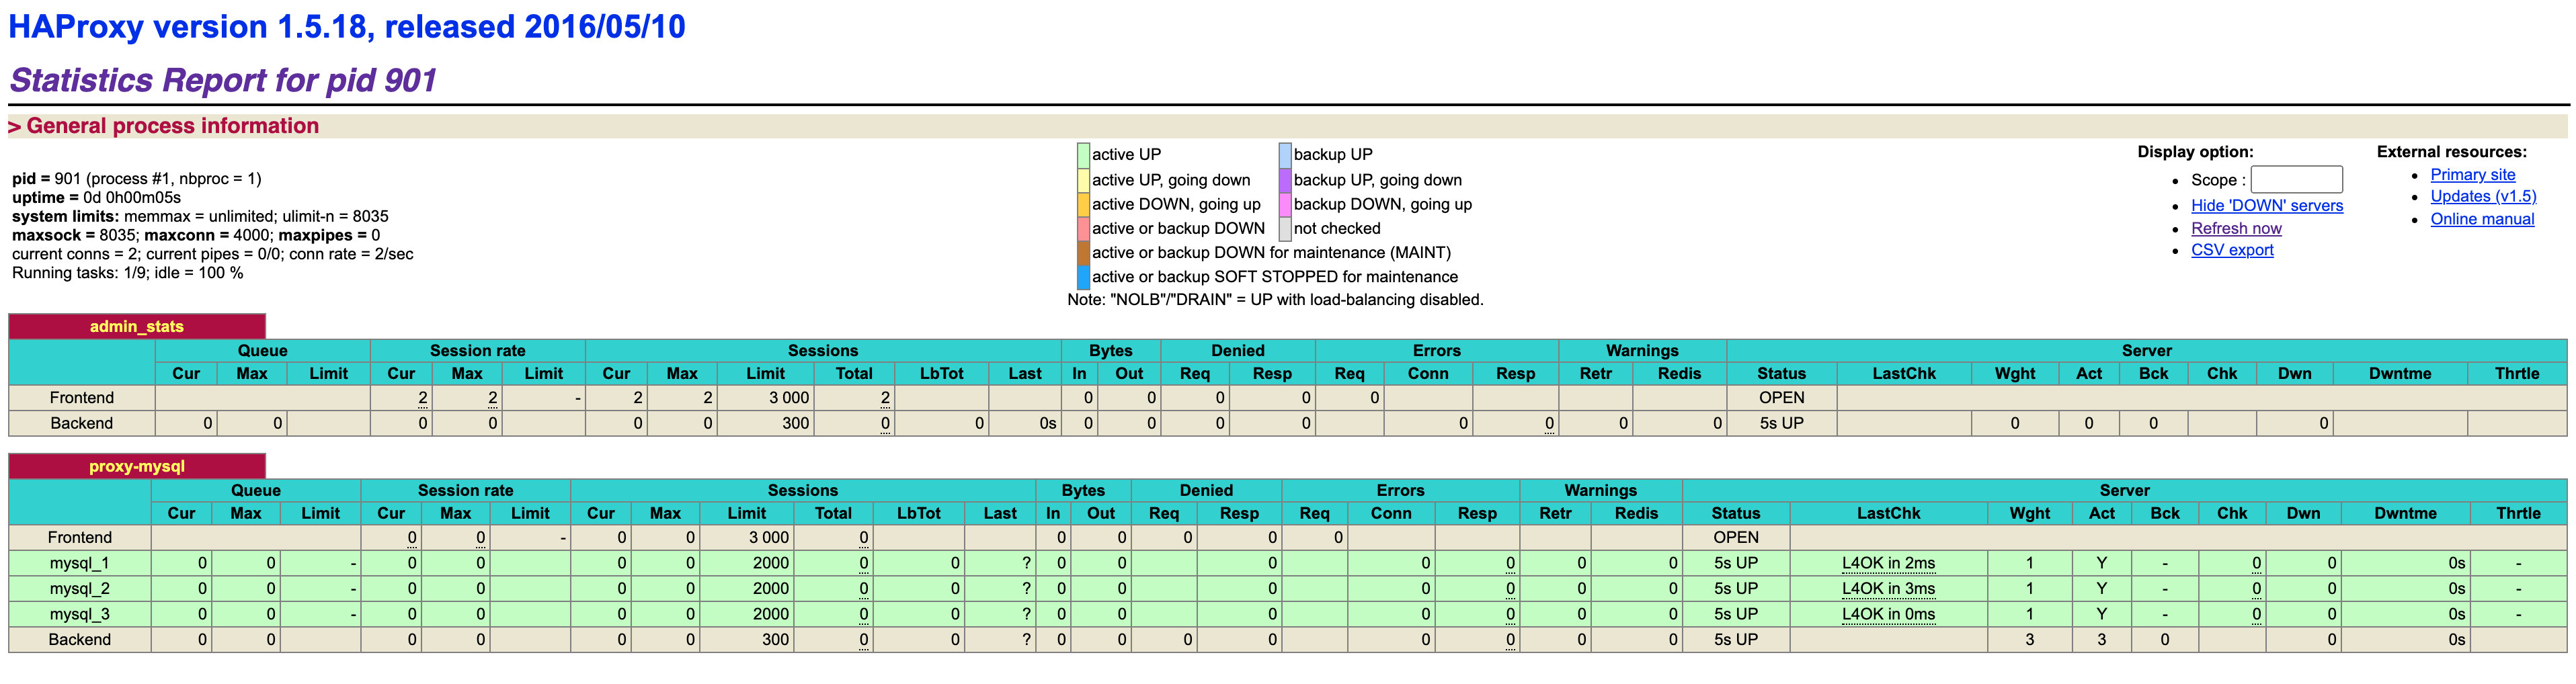Click the admin_stats Backend row label
Image resolution: width=2576 pixels, height=684 pixels.
point(82,423)
